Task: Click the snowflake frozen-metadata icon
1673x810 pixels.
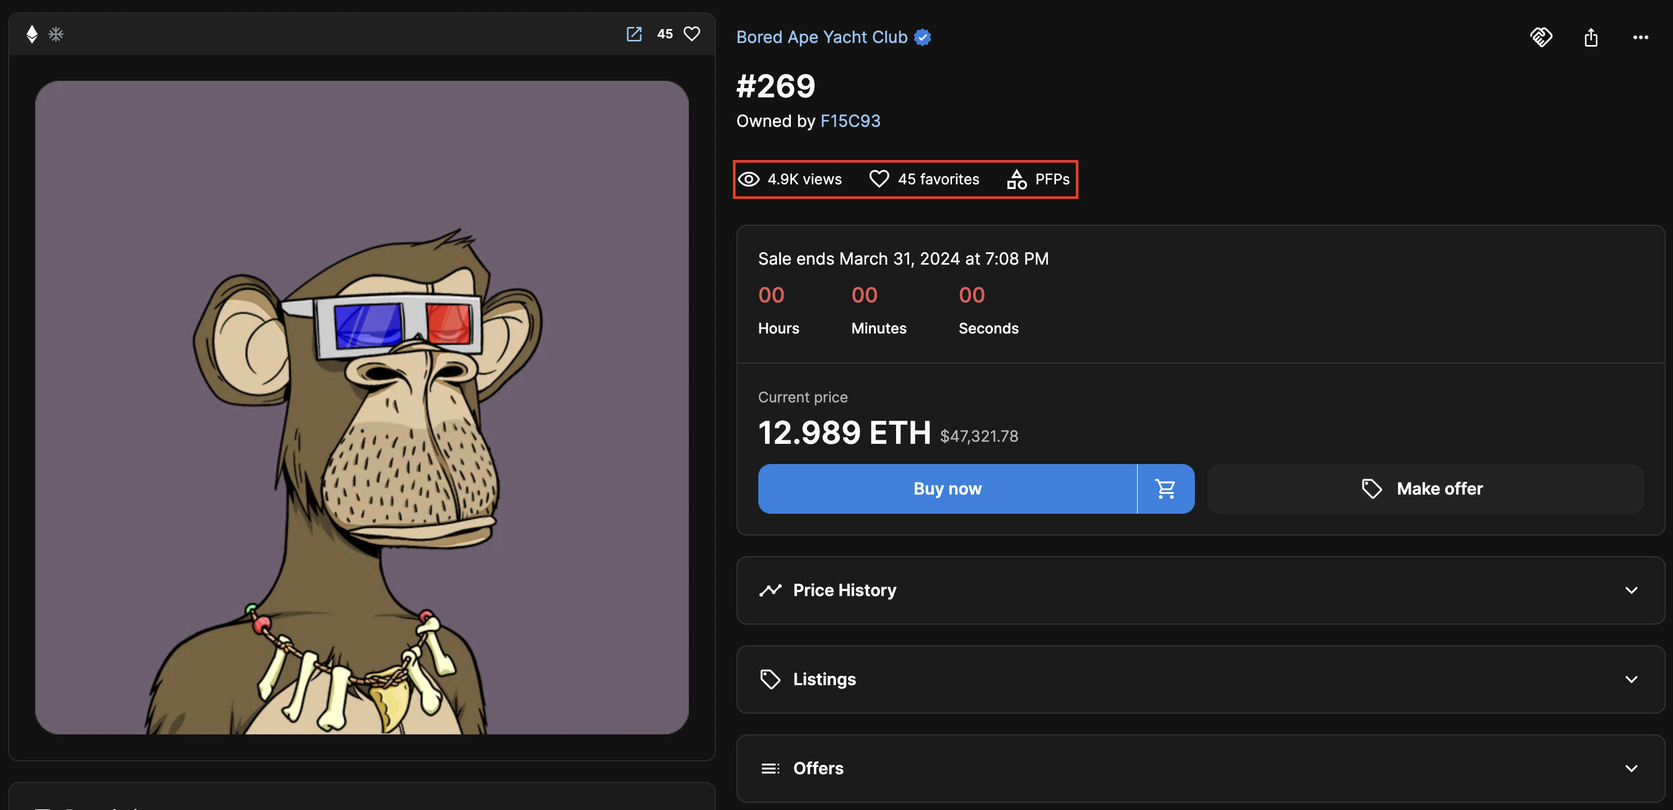Action: pyautogui.click(x=56, y=34)
